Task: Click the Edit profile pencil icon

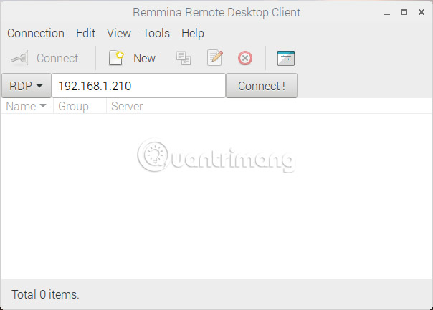Action: click(215, 58)
